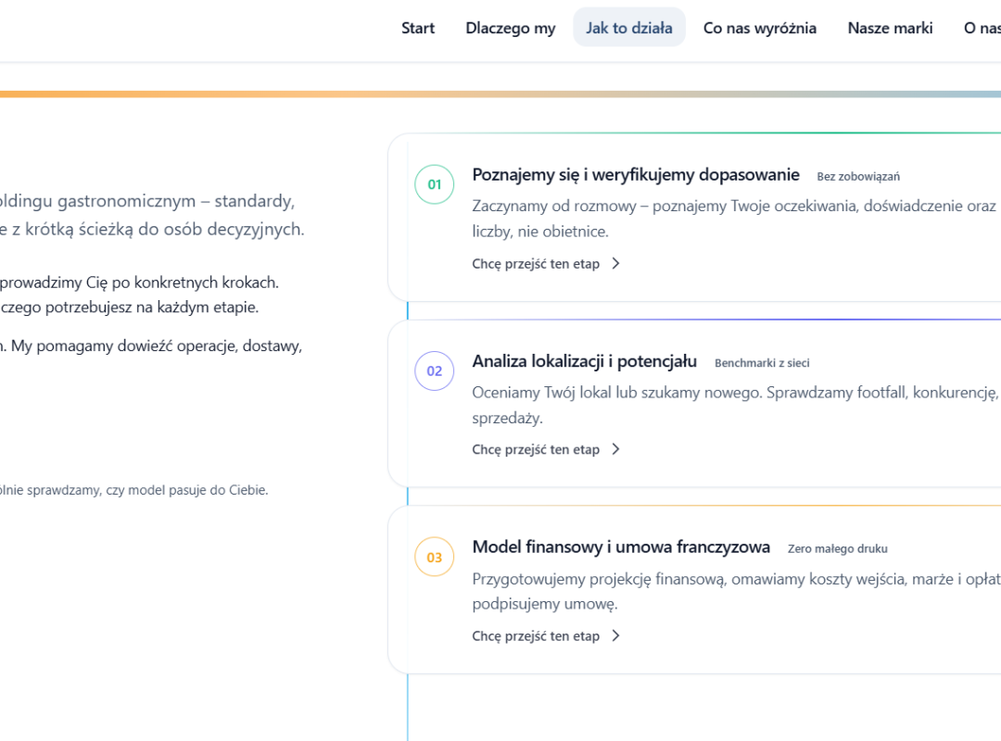Screen dimensions: 1001x741
Task: Click the green 01 step circle
Action: pos(434,184)
